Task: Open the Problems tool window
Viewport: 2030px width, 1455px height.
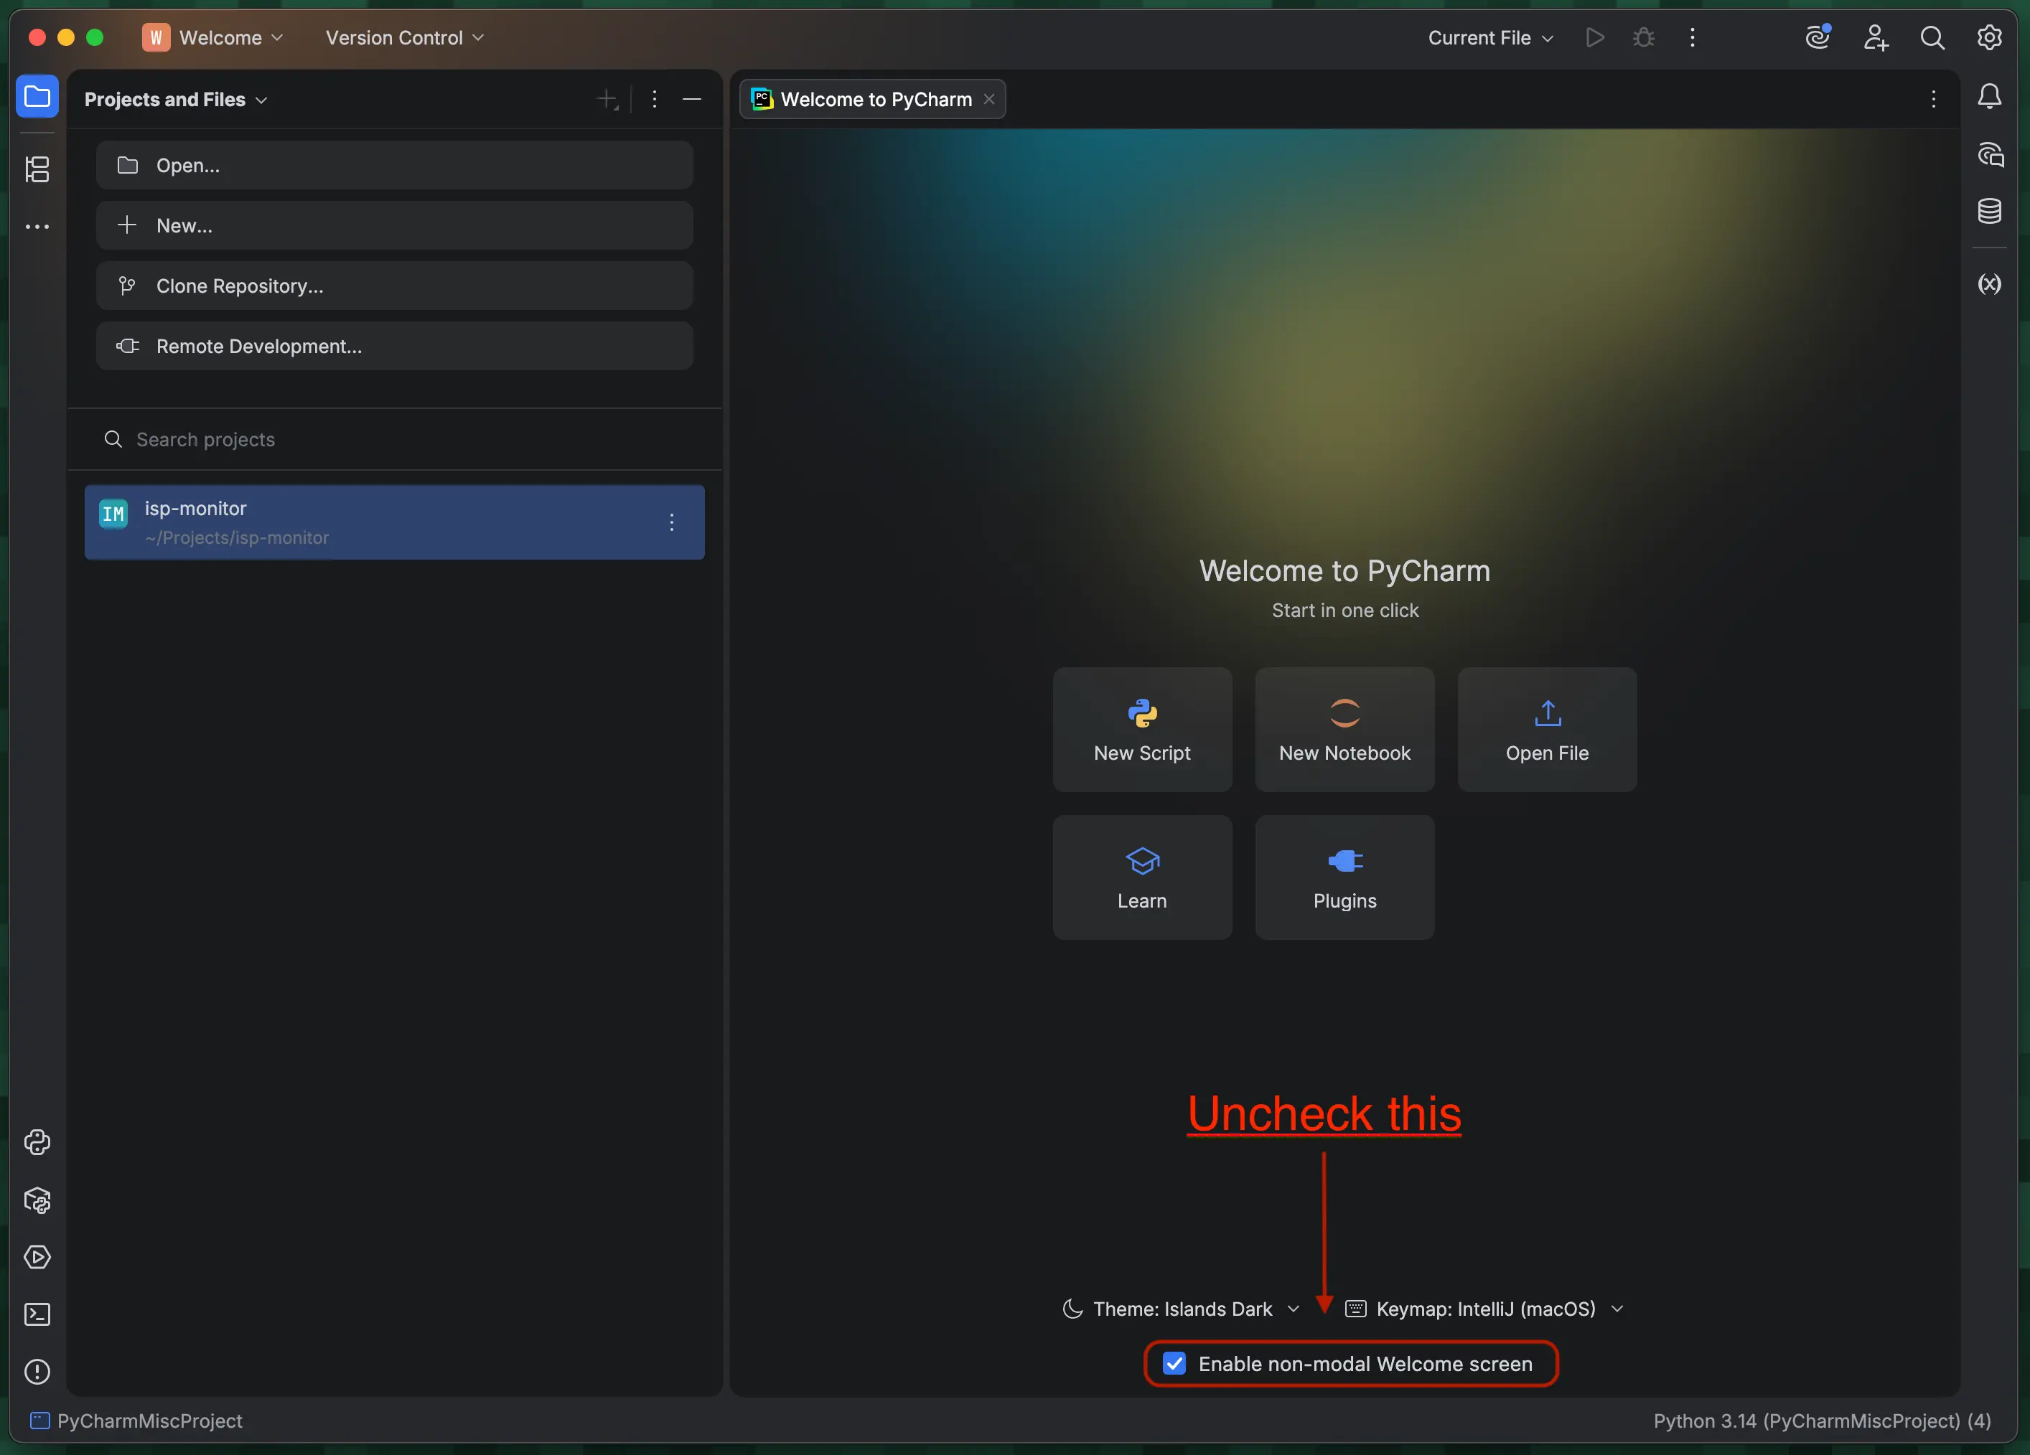Action: 37,1372
